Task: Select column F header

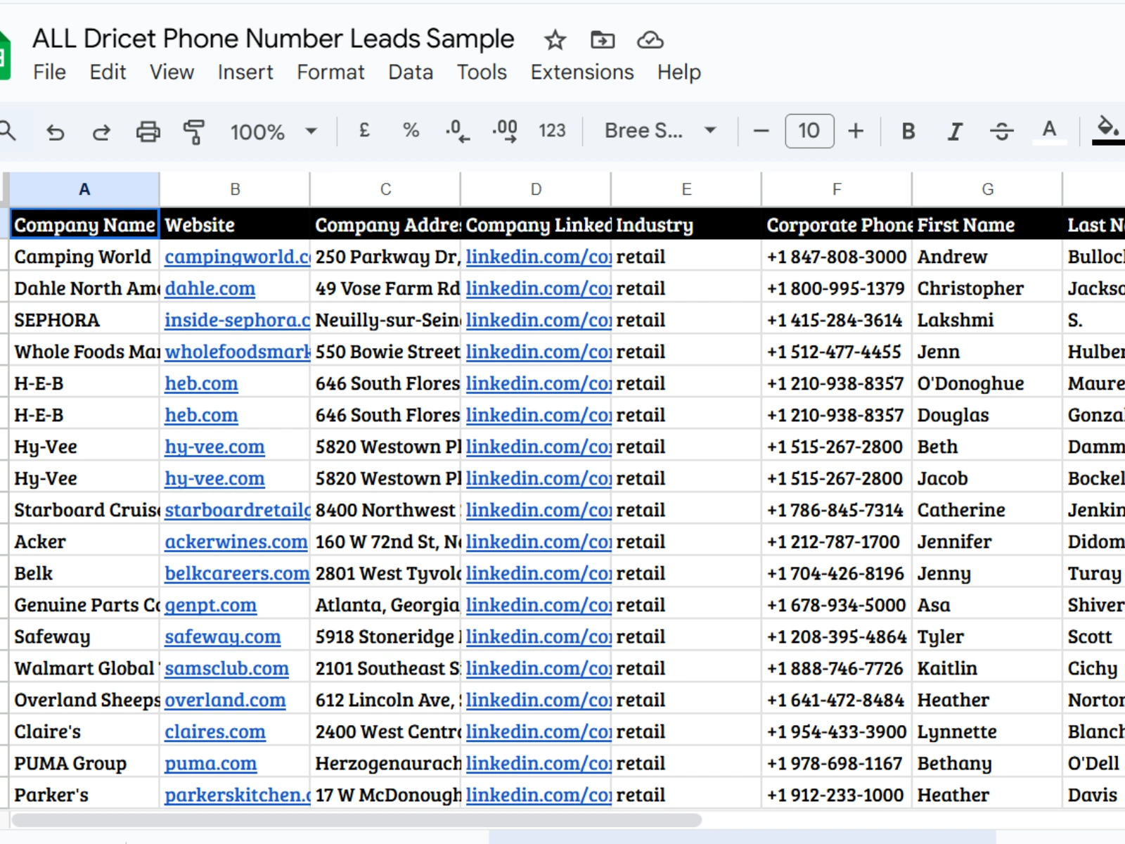Action: [837, 189]
